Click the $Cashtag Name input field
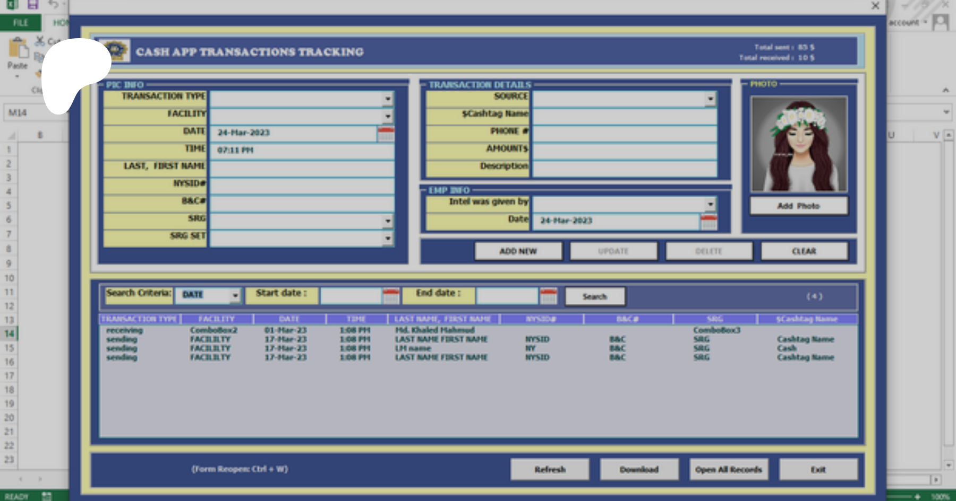 pyautogui.click(x=624, y=117)
